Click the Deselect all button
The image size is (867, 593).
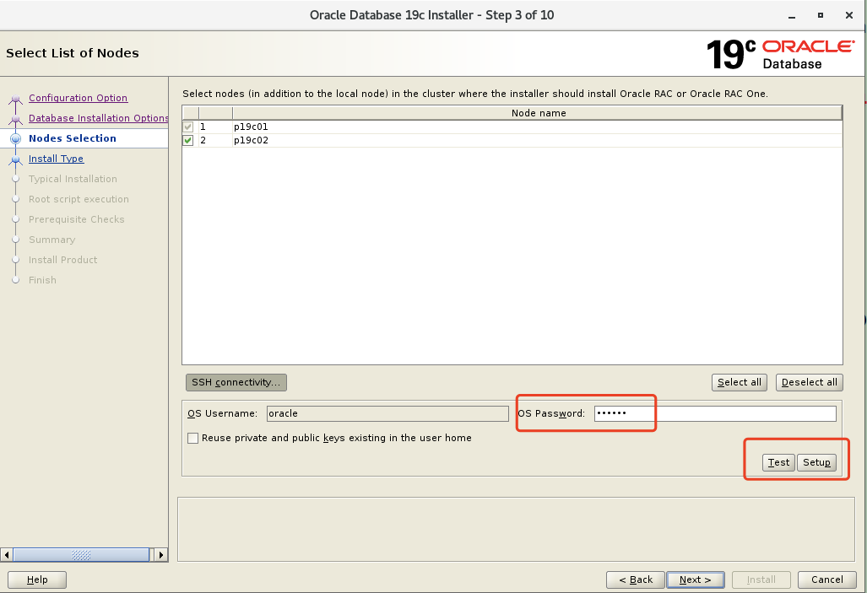(810, 382)
